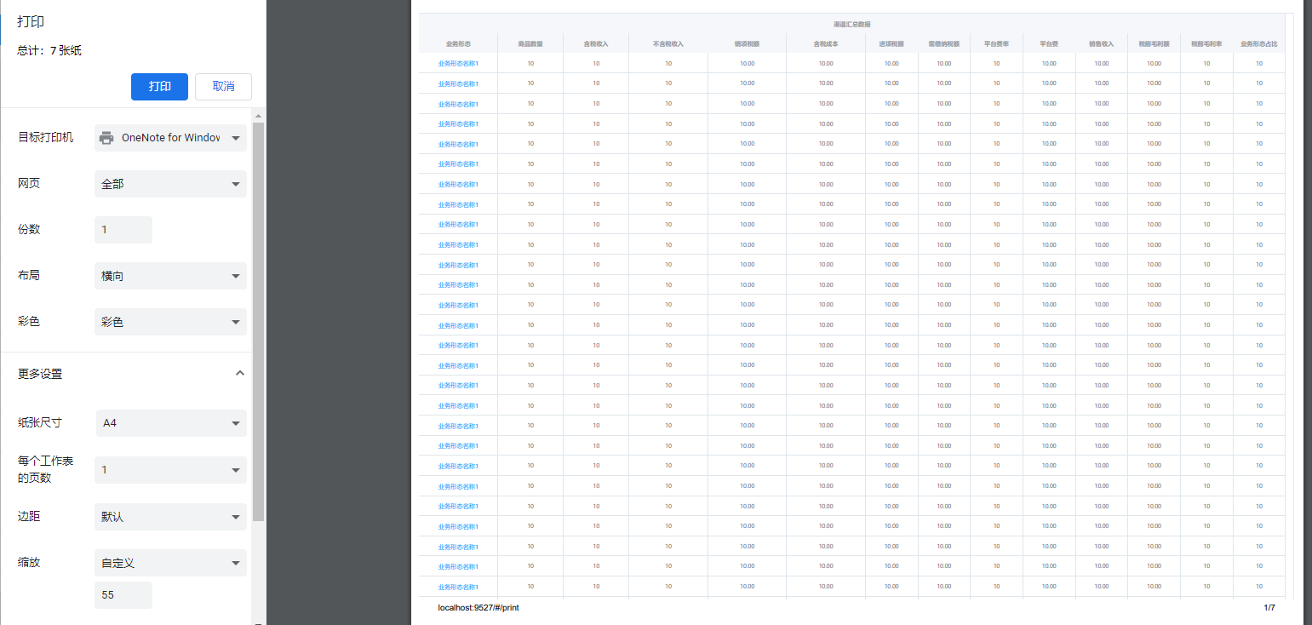Click the 1/7 page number in preview footer
1312x625 pixels.
1269,608
